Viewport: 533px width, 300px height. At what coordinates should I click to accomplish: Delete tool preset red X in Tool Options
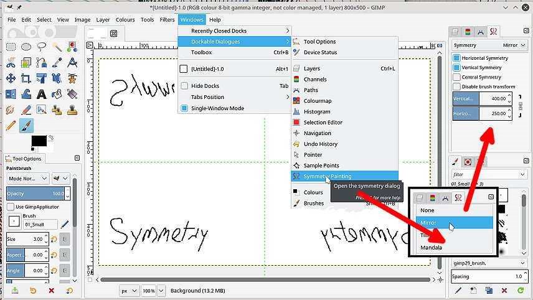[x=51, y=291]
